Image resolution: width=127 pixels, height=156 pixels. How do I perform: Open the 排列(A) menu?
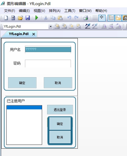55,11
